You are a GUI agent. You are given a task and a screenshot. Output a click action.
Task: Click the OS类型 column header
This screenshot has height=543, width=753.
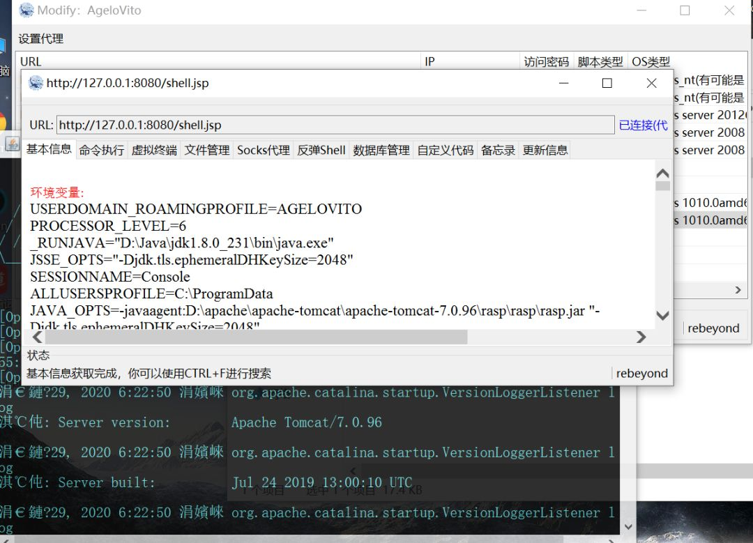tap(651, 61)
